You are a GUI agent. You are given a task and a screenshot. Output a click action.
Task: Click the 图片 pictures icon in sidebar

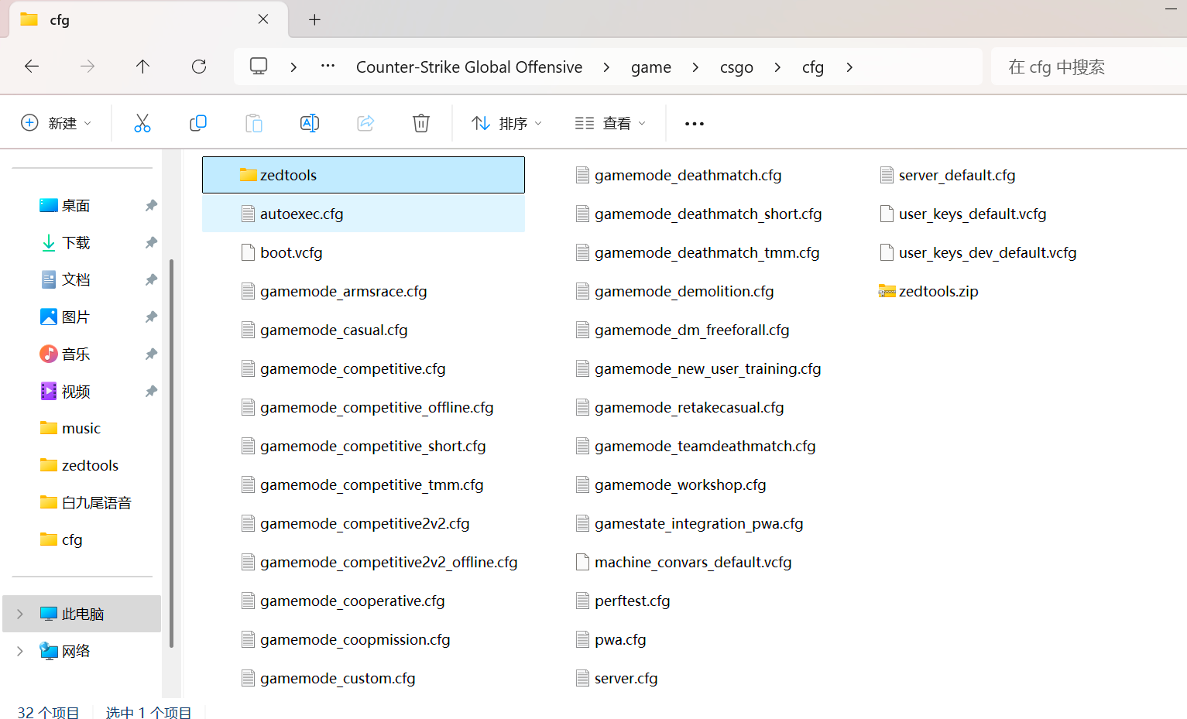coord(49,317)
